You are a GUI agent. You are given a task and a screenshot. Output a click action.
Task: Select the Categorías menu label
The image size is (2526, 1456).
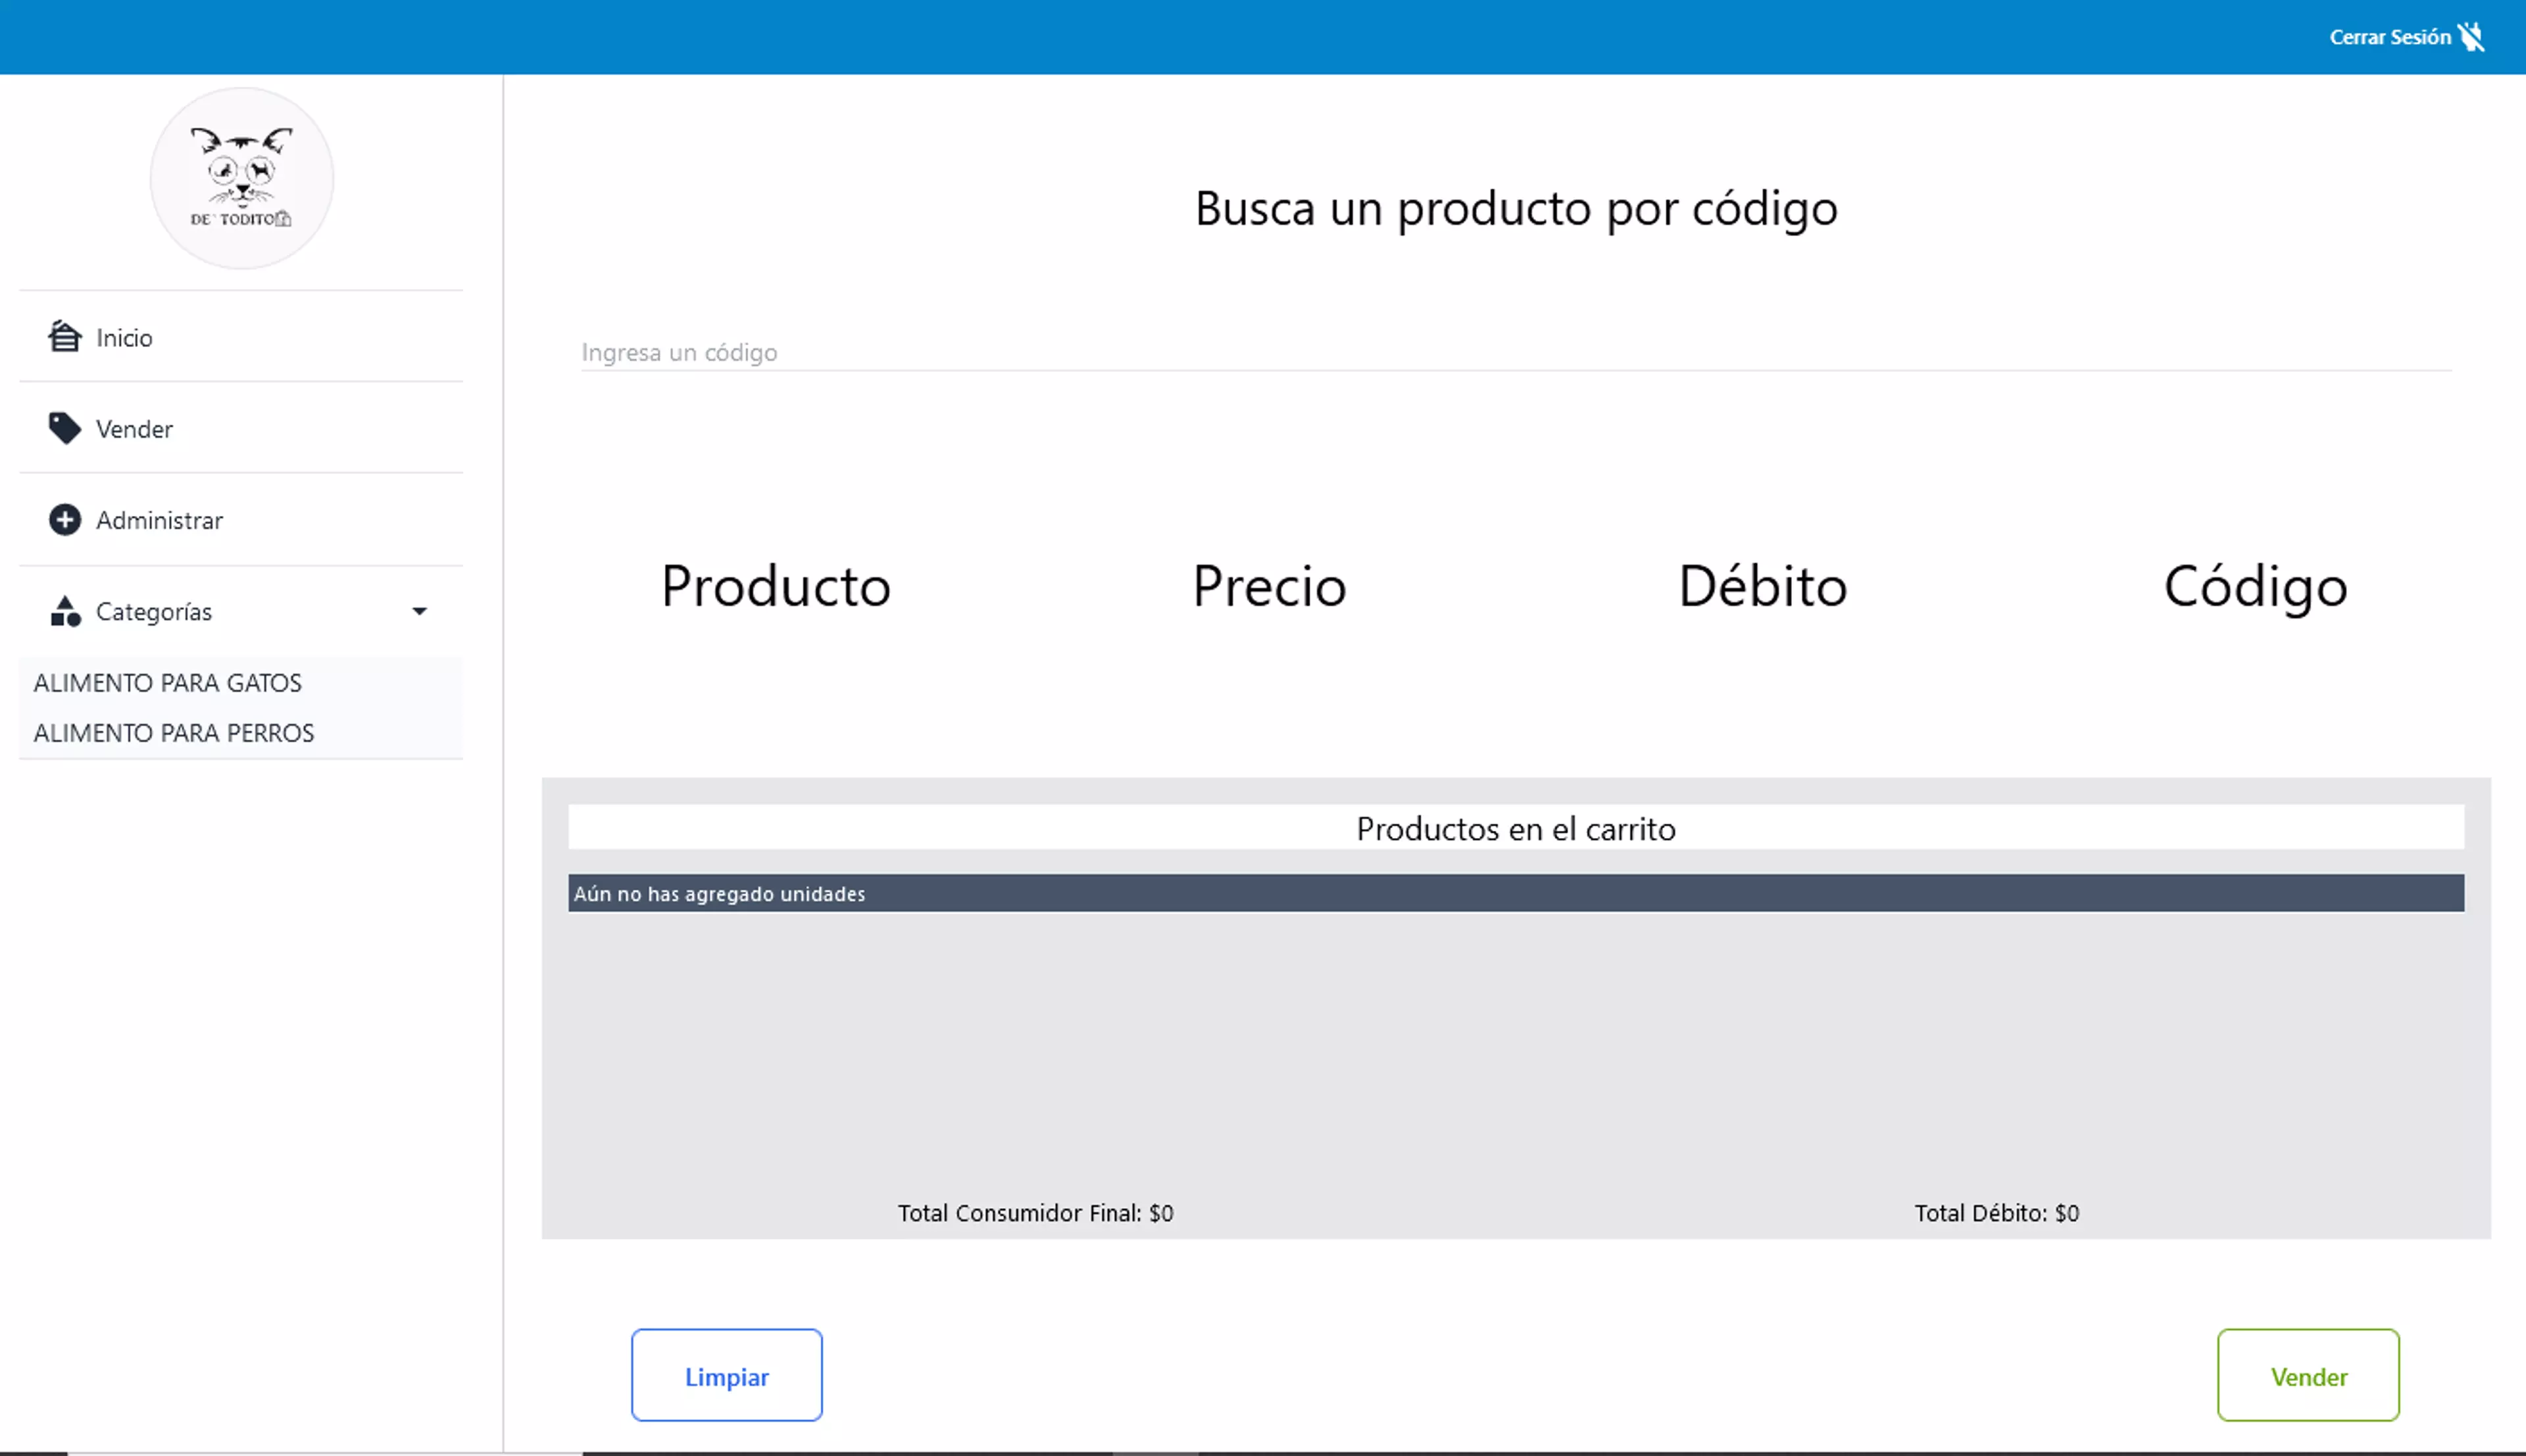click(154, 612)
